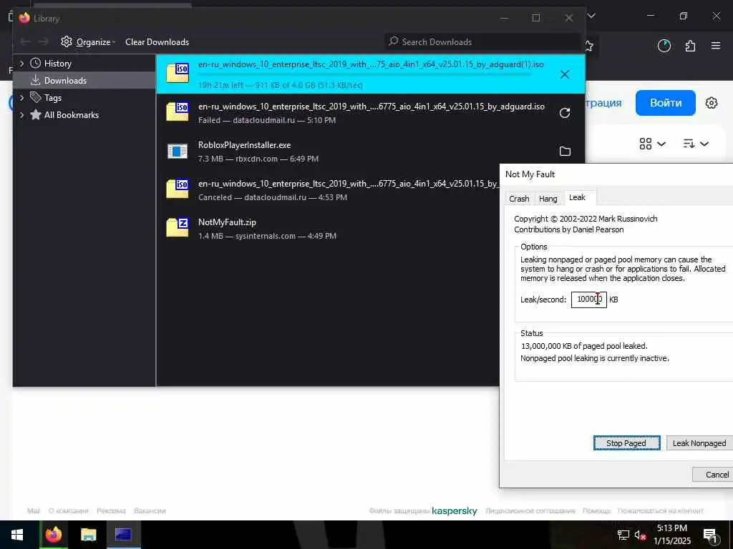Expand the Tags tree node

pyautogui.click(x=21, y=98)
